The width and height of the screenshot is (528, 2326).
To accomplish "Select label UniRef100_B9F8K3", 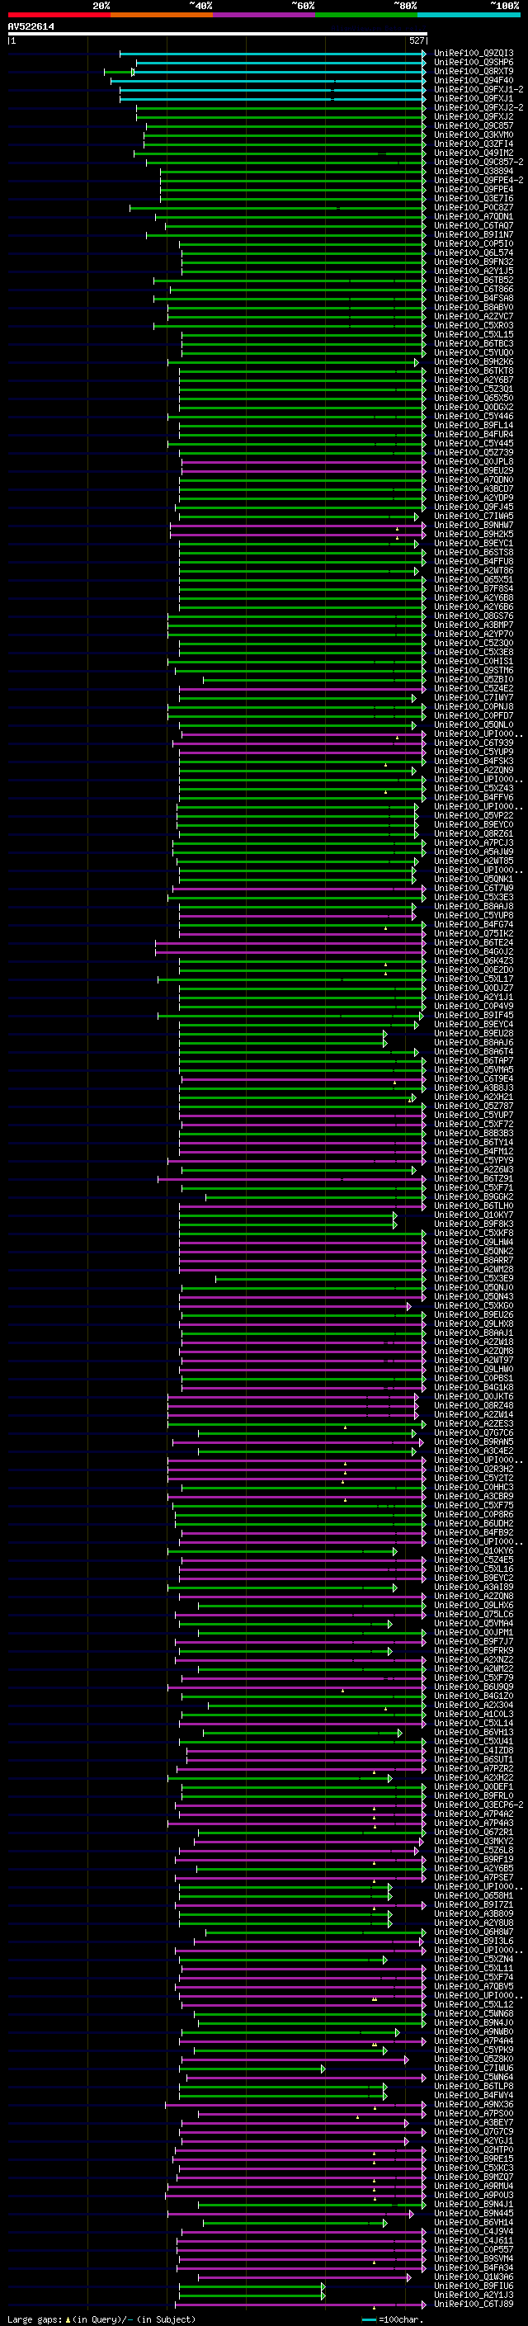I will (474, 1224).
